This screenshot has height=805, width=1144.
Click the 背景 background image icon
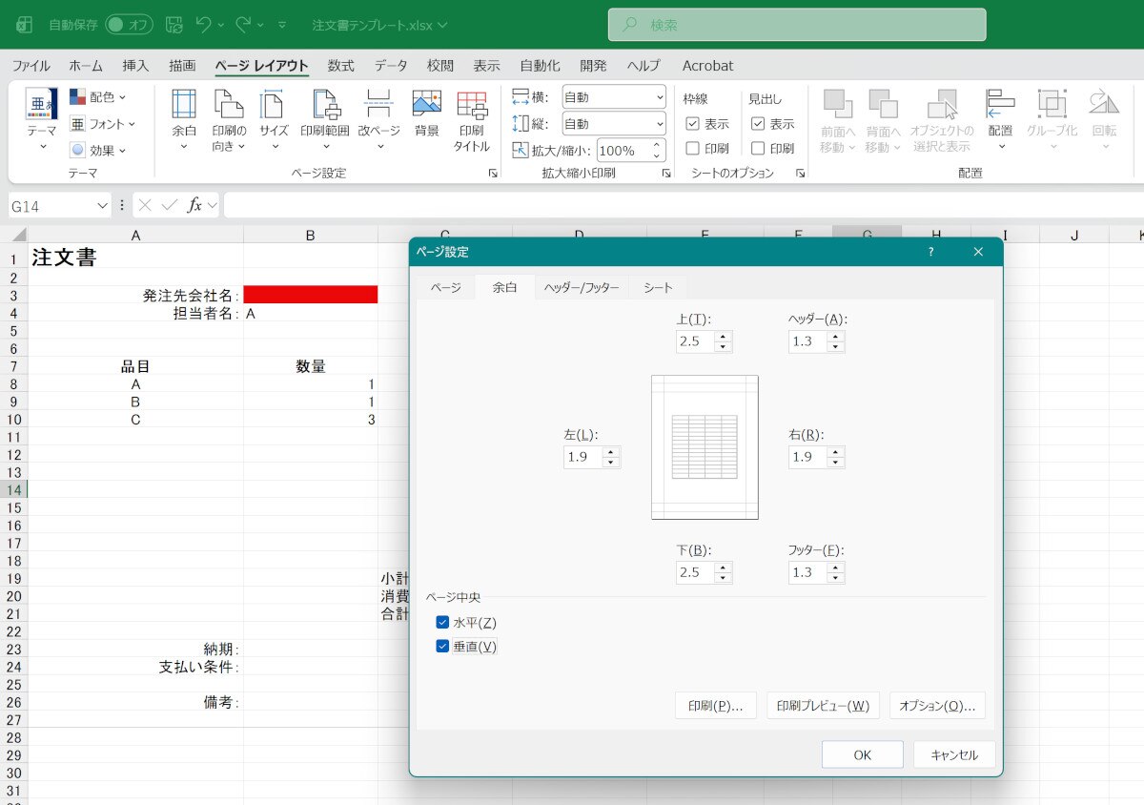coord(426,104)
